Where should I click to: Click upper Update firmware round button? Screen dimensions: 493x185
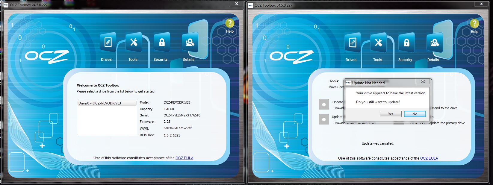point(324,105)
